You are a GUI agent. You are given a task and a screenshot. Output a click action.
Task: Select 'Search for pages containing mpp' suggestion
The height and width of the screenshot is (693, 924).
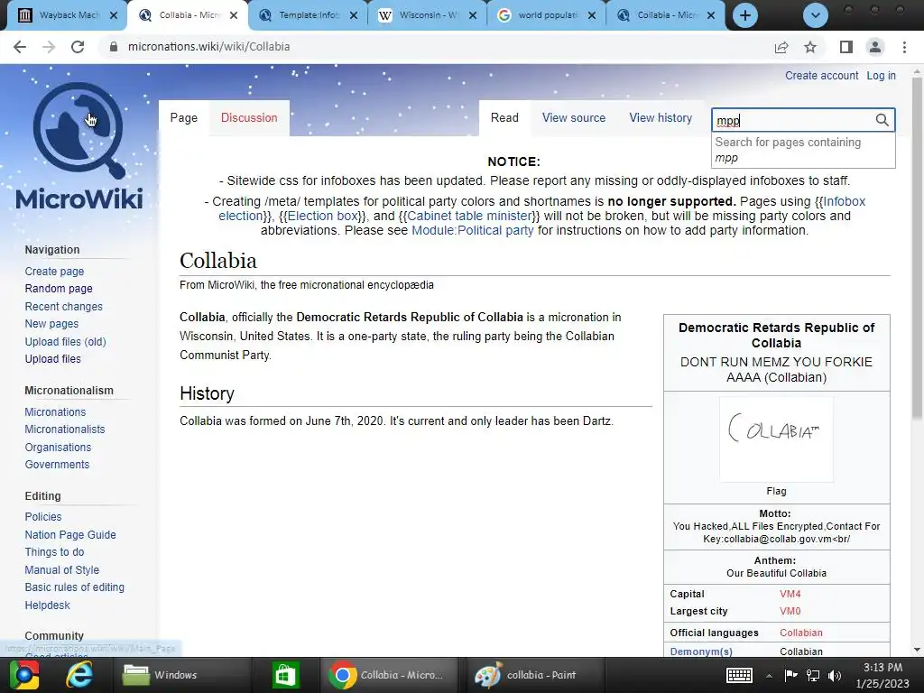[x=803, y=150]
